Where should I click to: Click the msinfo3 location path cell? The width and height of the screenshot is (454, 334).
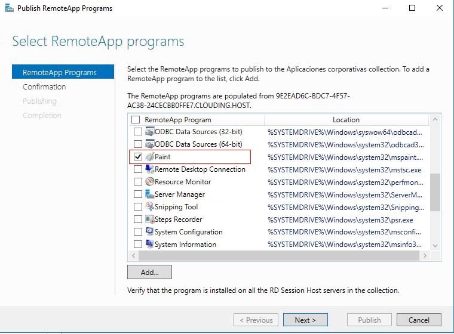click(x=345, y=245)
